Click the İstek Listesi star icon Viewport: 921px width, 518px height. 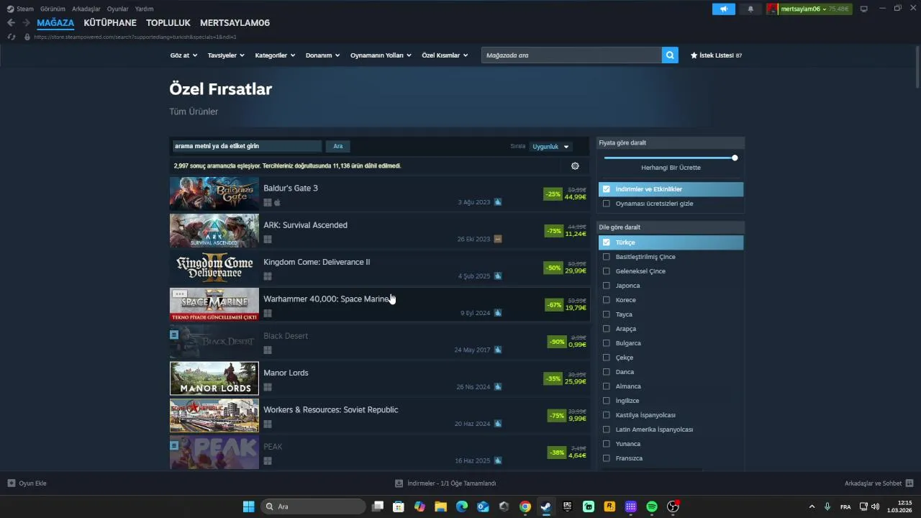[694, 55]
